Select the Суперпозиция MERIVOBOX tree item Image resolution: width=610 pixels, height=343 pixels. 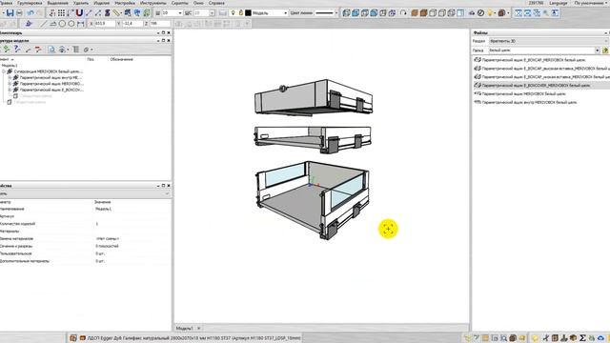pos(49,71)
